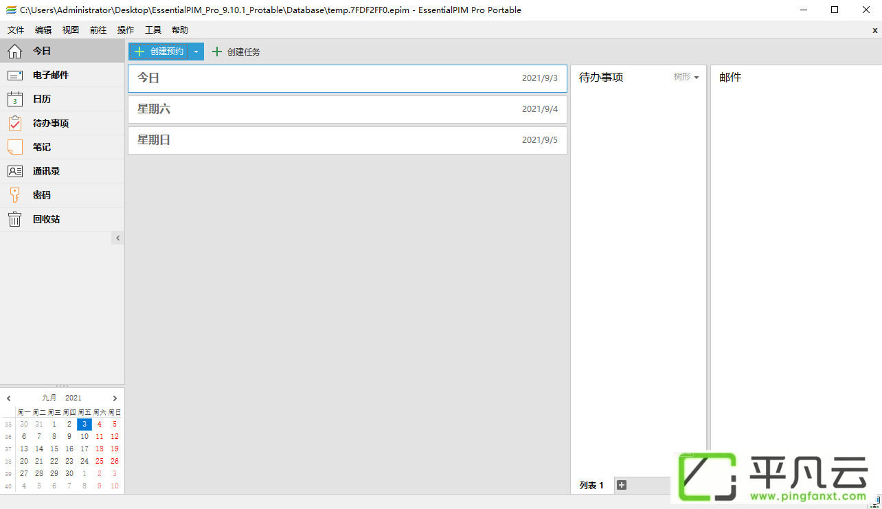Click the 邮件 panel heading
Image resolution: width=882 pixels, height=509 pixels.
click(x=730, y=77)
